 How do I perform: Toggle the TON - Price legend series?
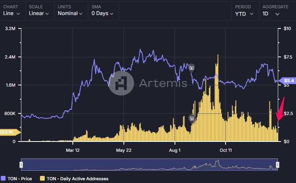pos(17,179)
